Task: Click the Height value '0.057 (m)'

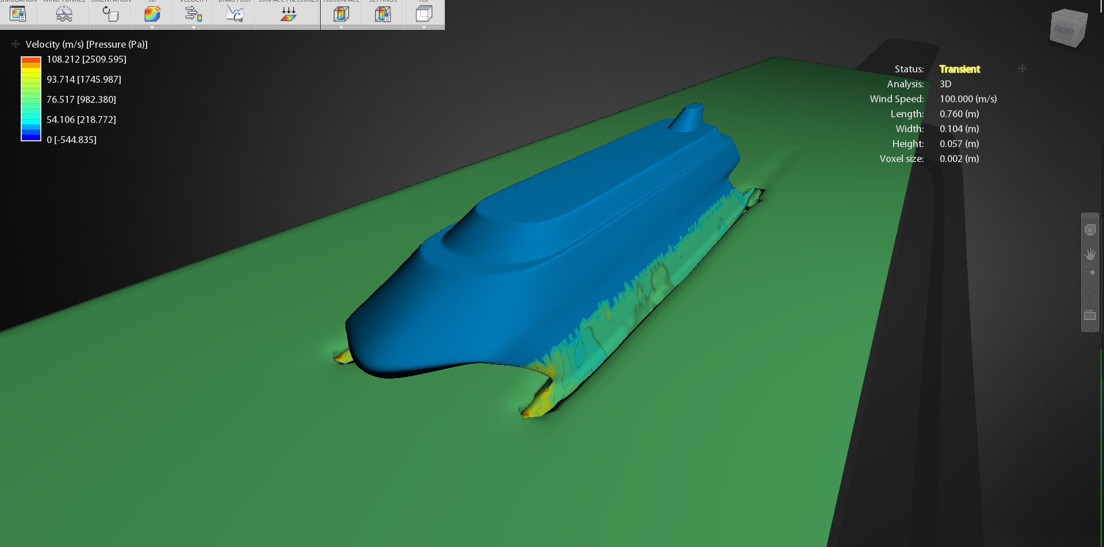Action: click(959, 144)
